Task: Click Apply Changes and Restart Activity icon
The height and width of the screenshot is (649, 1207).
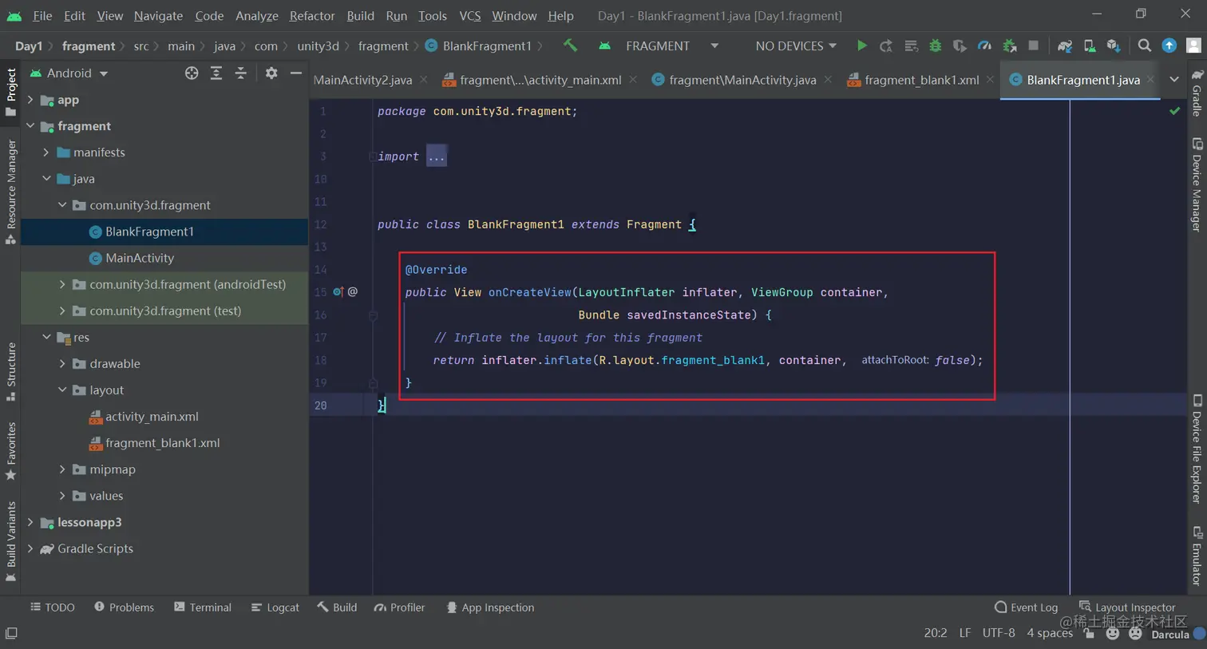Action: click(x=886, y=46)
